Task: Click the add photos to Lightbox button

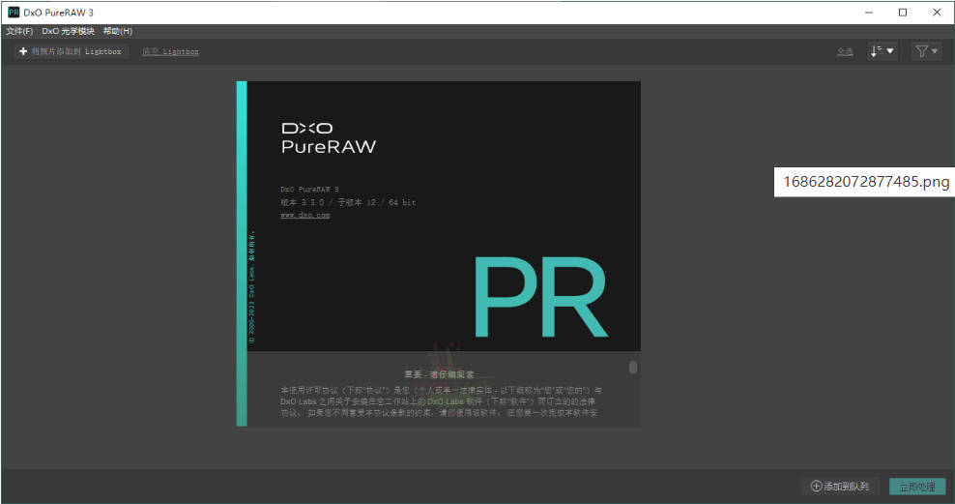Action: click(x=71, y=52)
